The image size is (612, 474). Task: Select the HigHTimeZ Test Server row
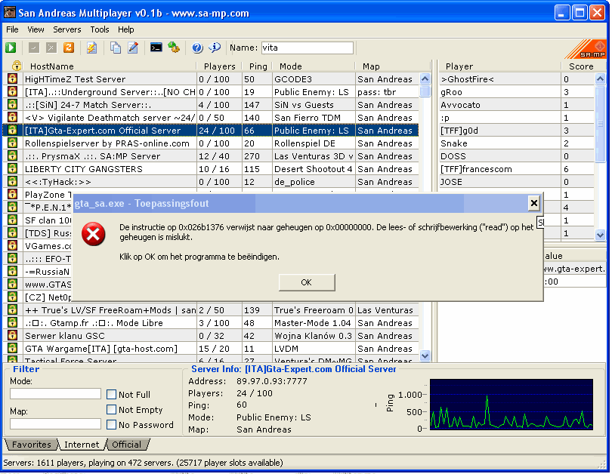coord(211,78)
